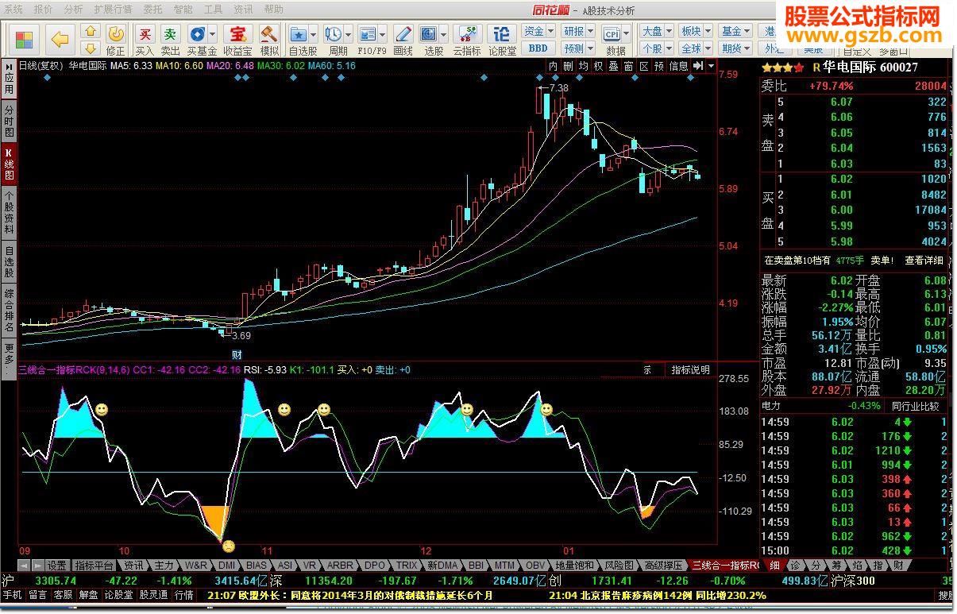Open the 卖出 sell icon
The width and height of the screenshot is (957, 614).
171,40
